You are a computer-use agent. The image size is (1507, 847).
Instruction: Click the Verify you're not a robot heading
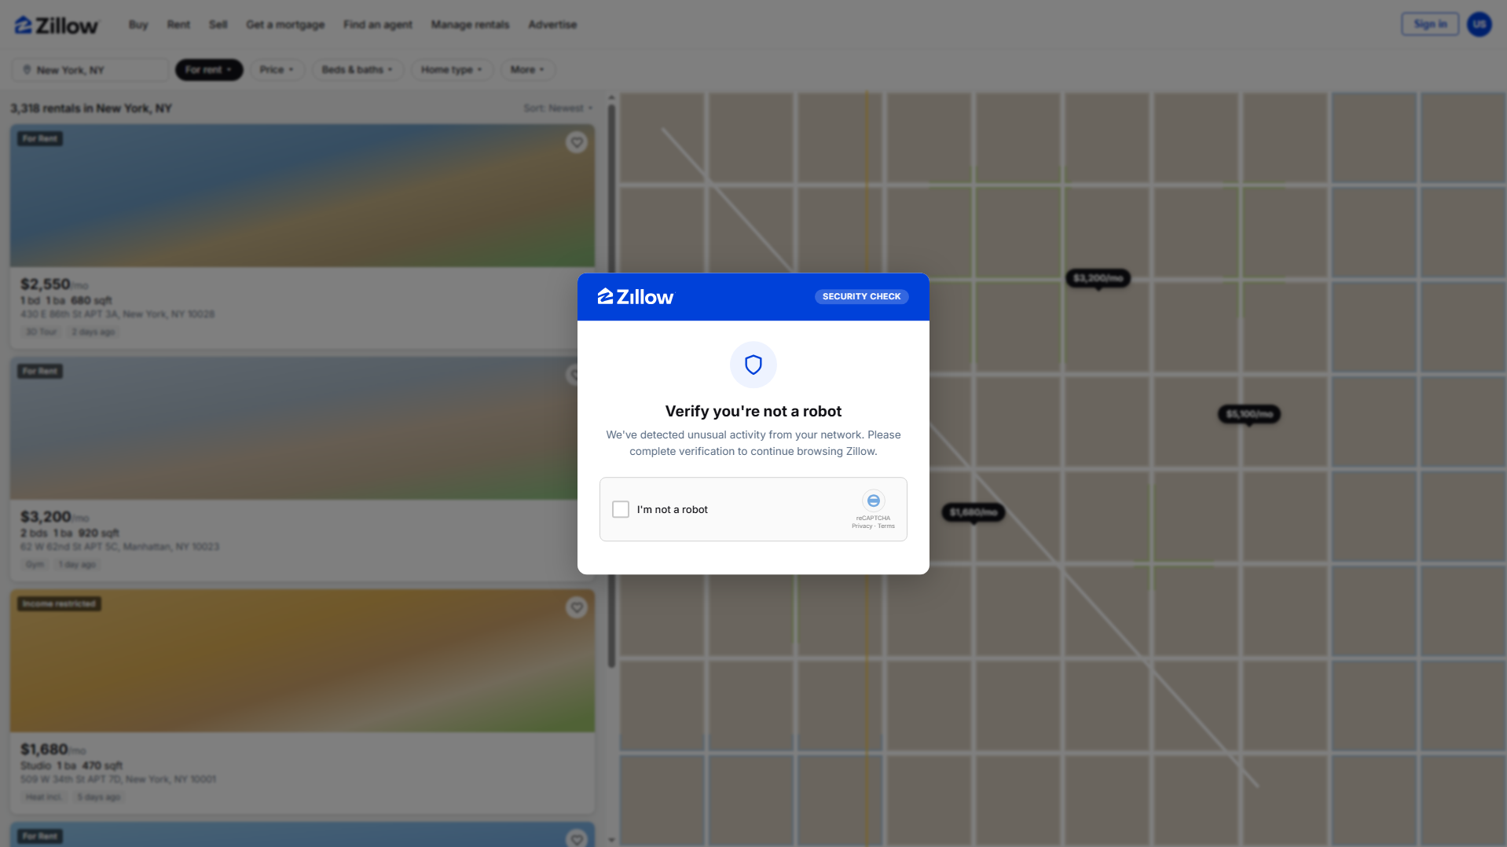tap(753, 411)
